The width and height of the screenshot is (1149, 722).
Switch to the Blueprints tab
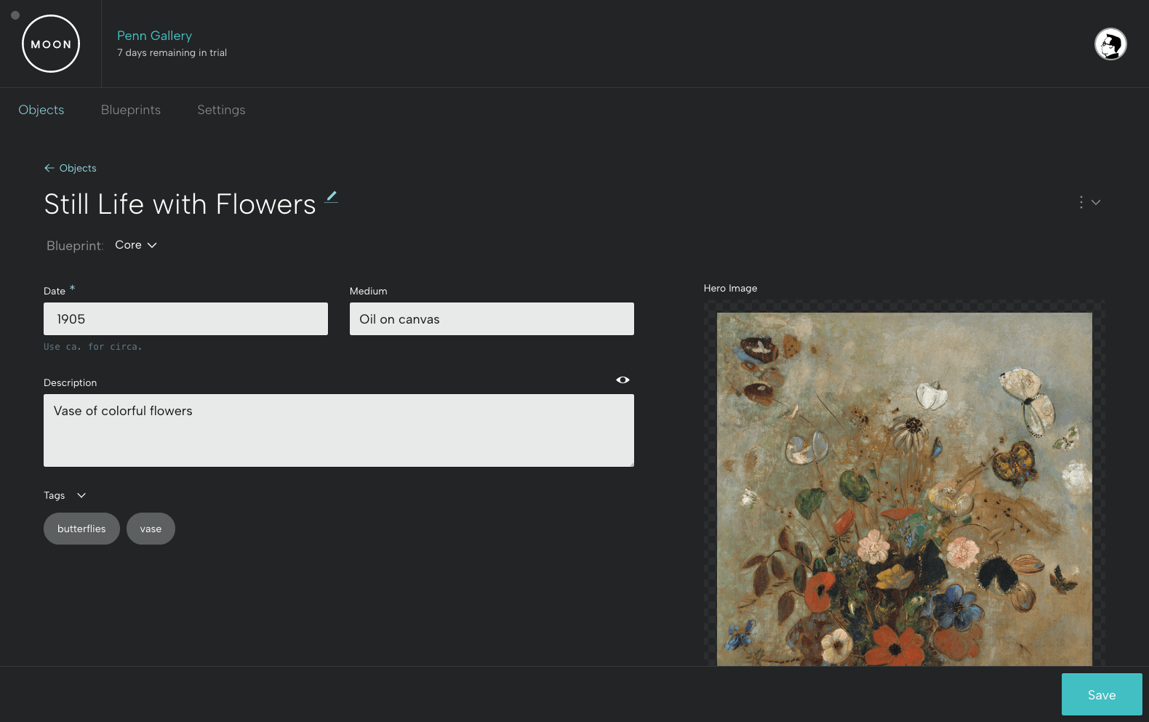point(131,110)
